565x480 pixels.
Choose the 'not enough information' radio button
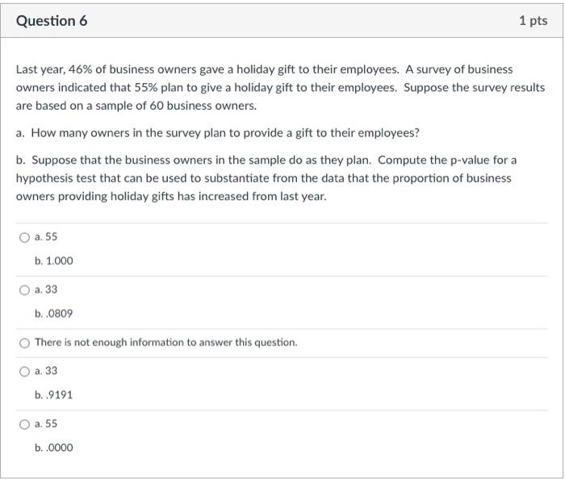24,343
